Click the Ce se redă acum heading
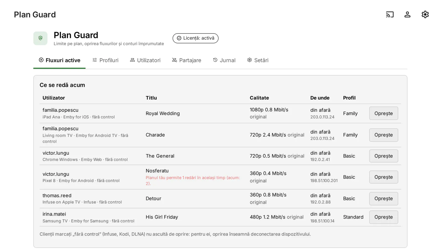Image resolution: width=443 pixels, height=249 pixels. (x=62, y=85)
